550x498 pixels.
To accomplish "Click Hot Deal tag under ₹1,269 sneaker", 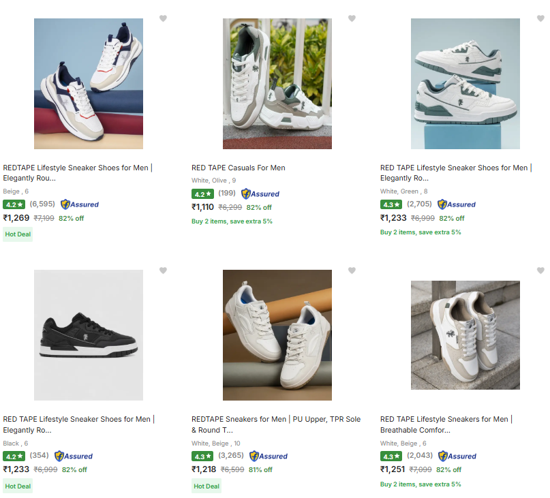I will [18, 234].
